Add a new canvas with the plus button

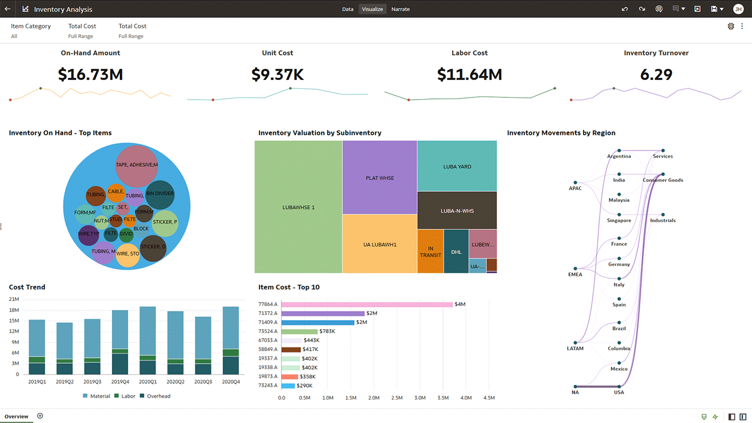40,416
